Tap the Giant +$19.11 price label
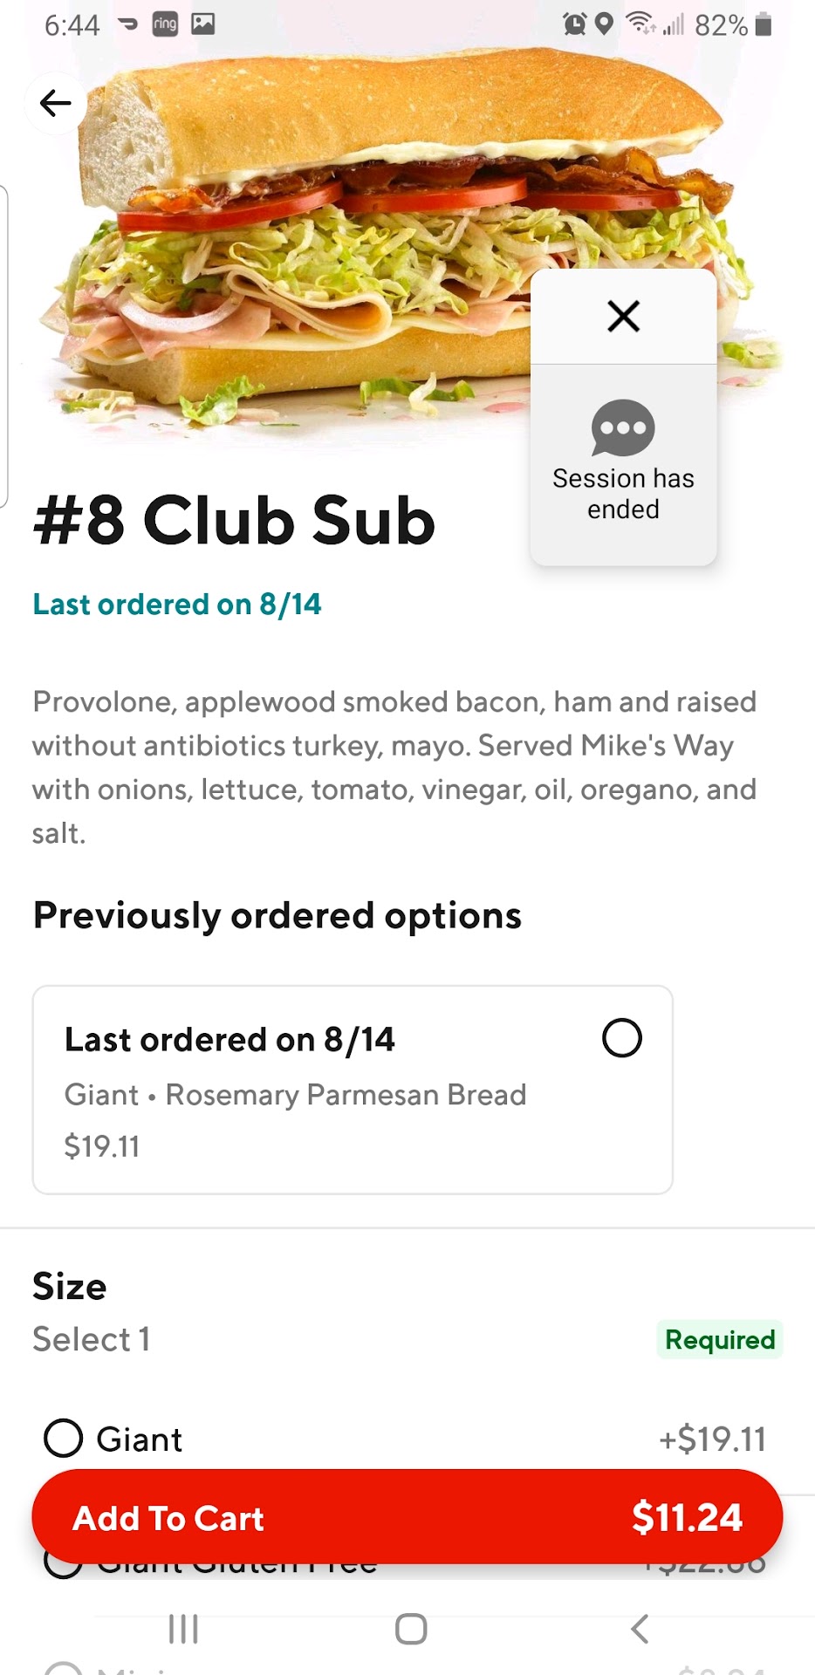Viewport: 815px width, 1675px height. tap(712, 1439)
